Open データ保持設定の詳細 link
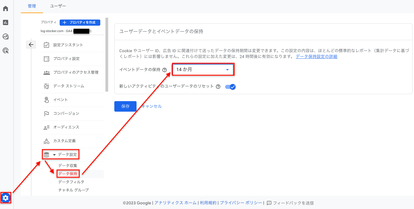Viewport: 414px width, 209px height. coord(316,57)
